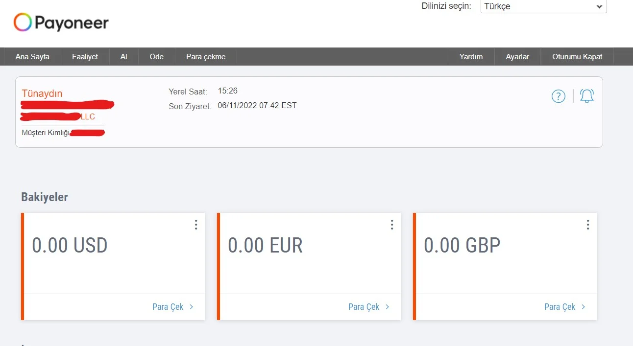633x346 pixels.
Task: Expand the Türkçe language dropdown
Action: pos(543,6)
